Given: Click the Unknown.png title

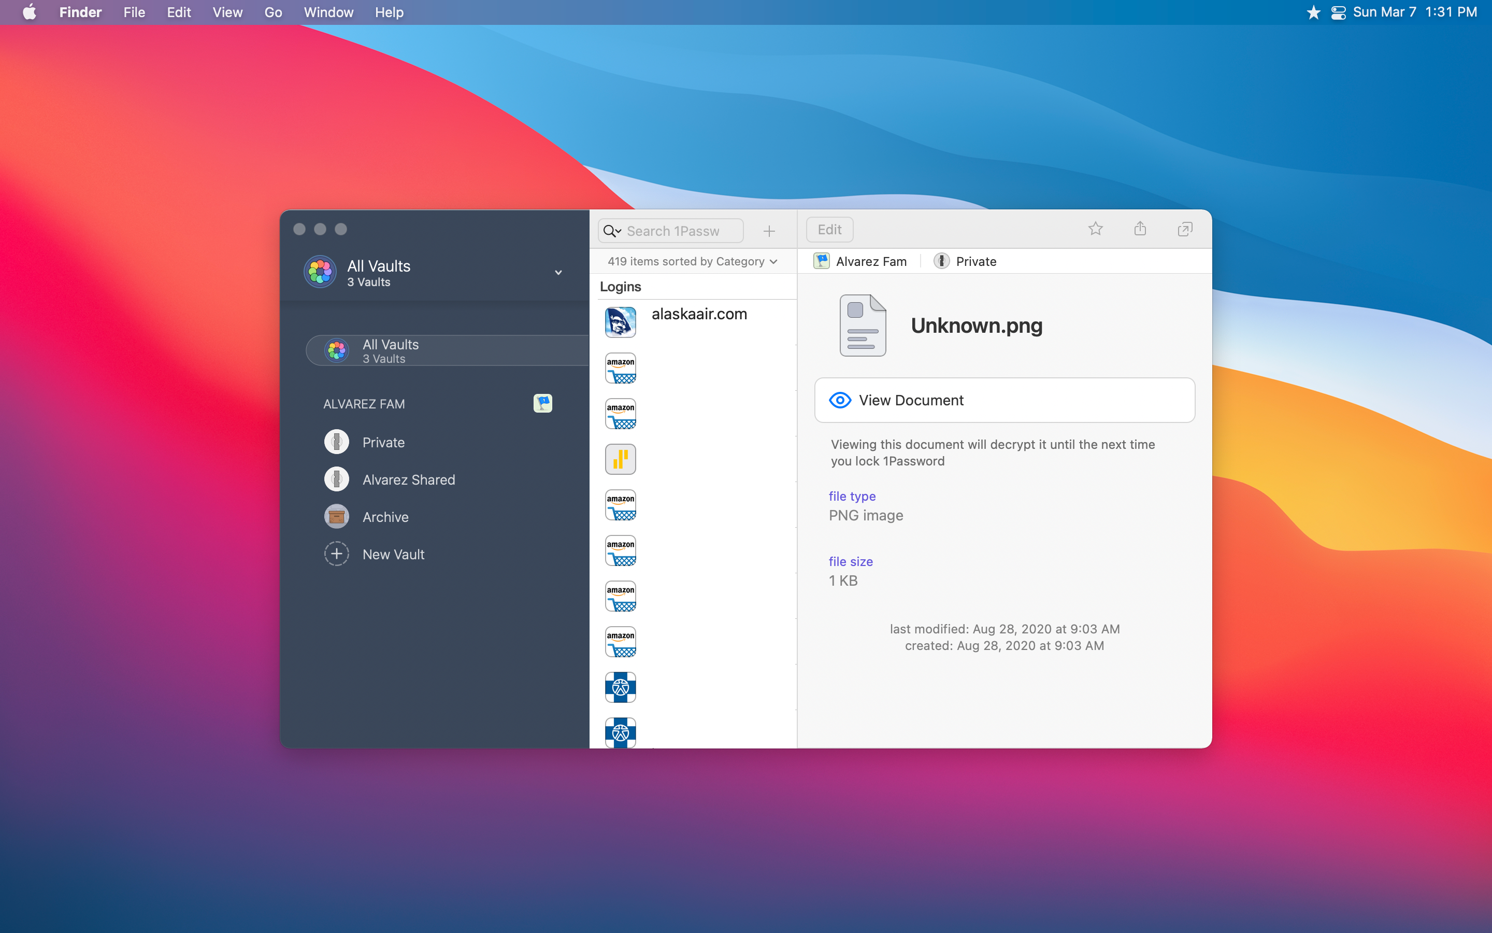Looking at the screenshot, I should click(x=977, y=325).
